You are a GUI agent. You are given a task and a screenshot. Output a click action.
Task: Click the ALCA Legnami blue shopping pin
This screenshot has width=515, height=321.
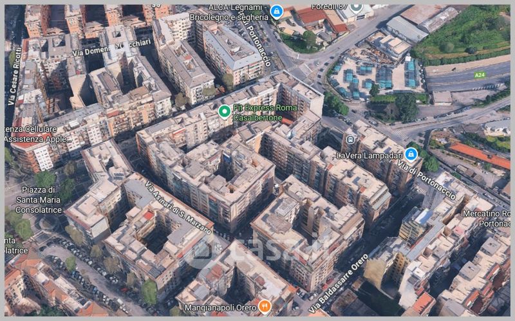click(276, 11)
